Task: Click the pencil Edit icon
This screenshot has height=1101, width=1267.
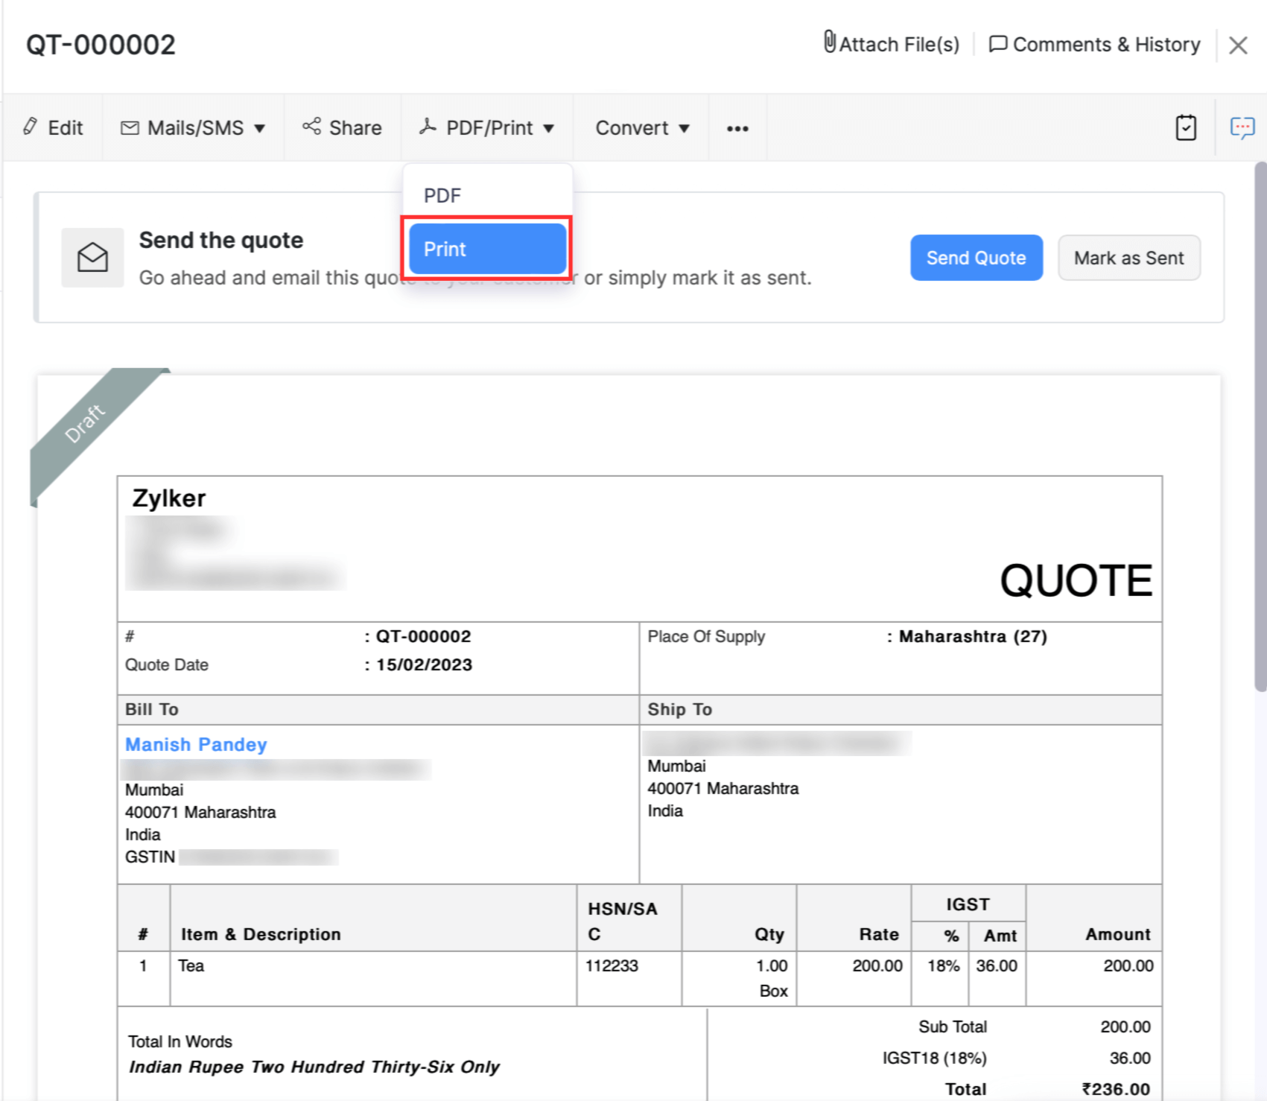Action: pyautogui.click(x=31, y=127)
